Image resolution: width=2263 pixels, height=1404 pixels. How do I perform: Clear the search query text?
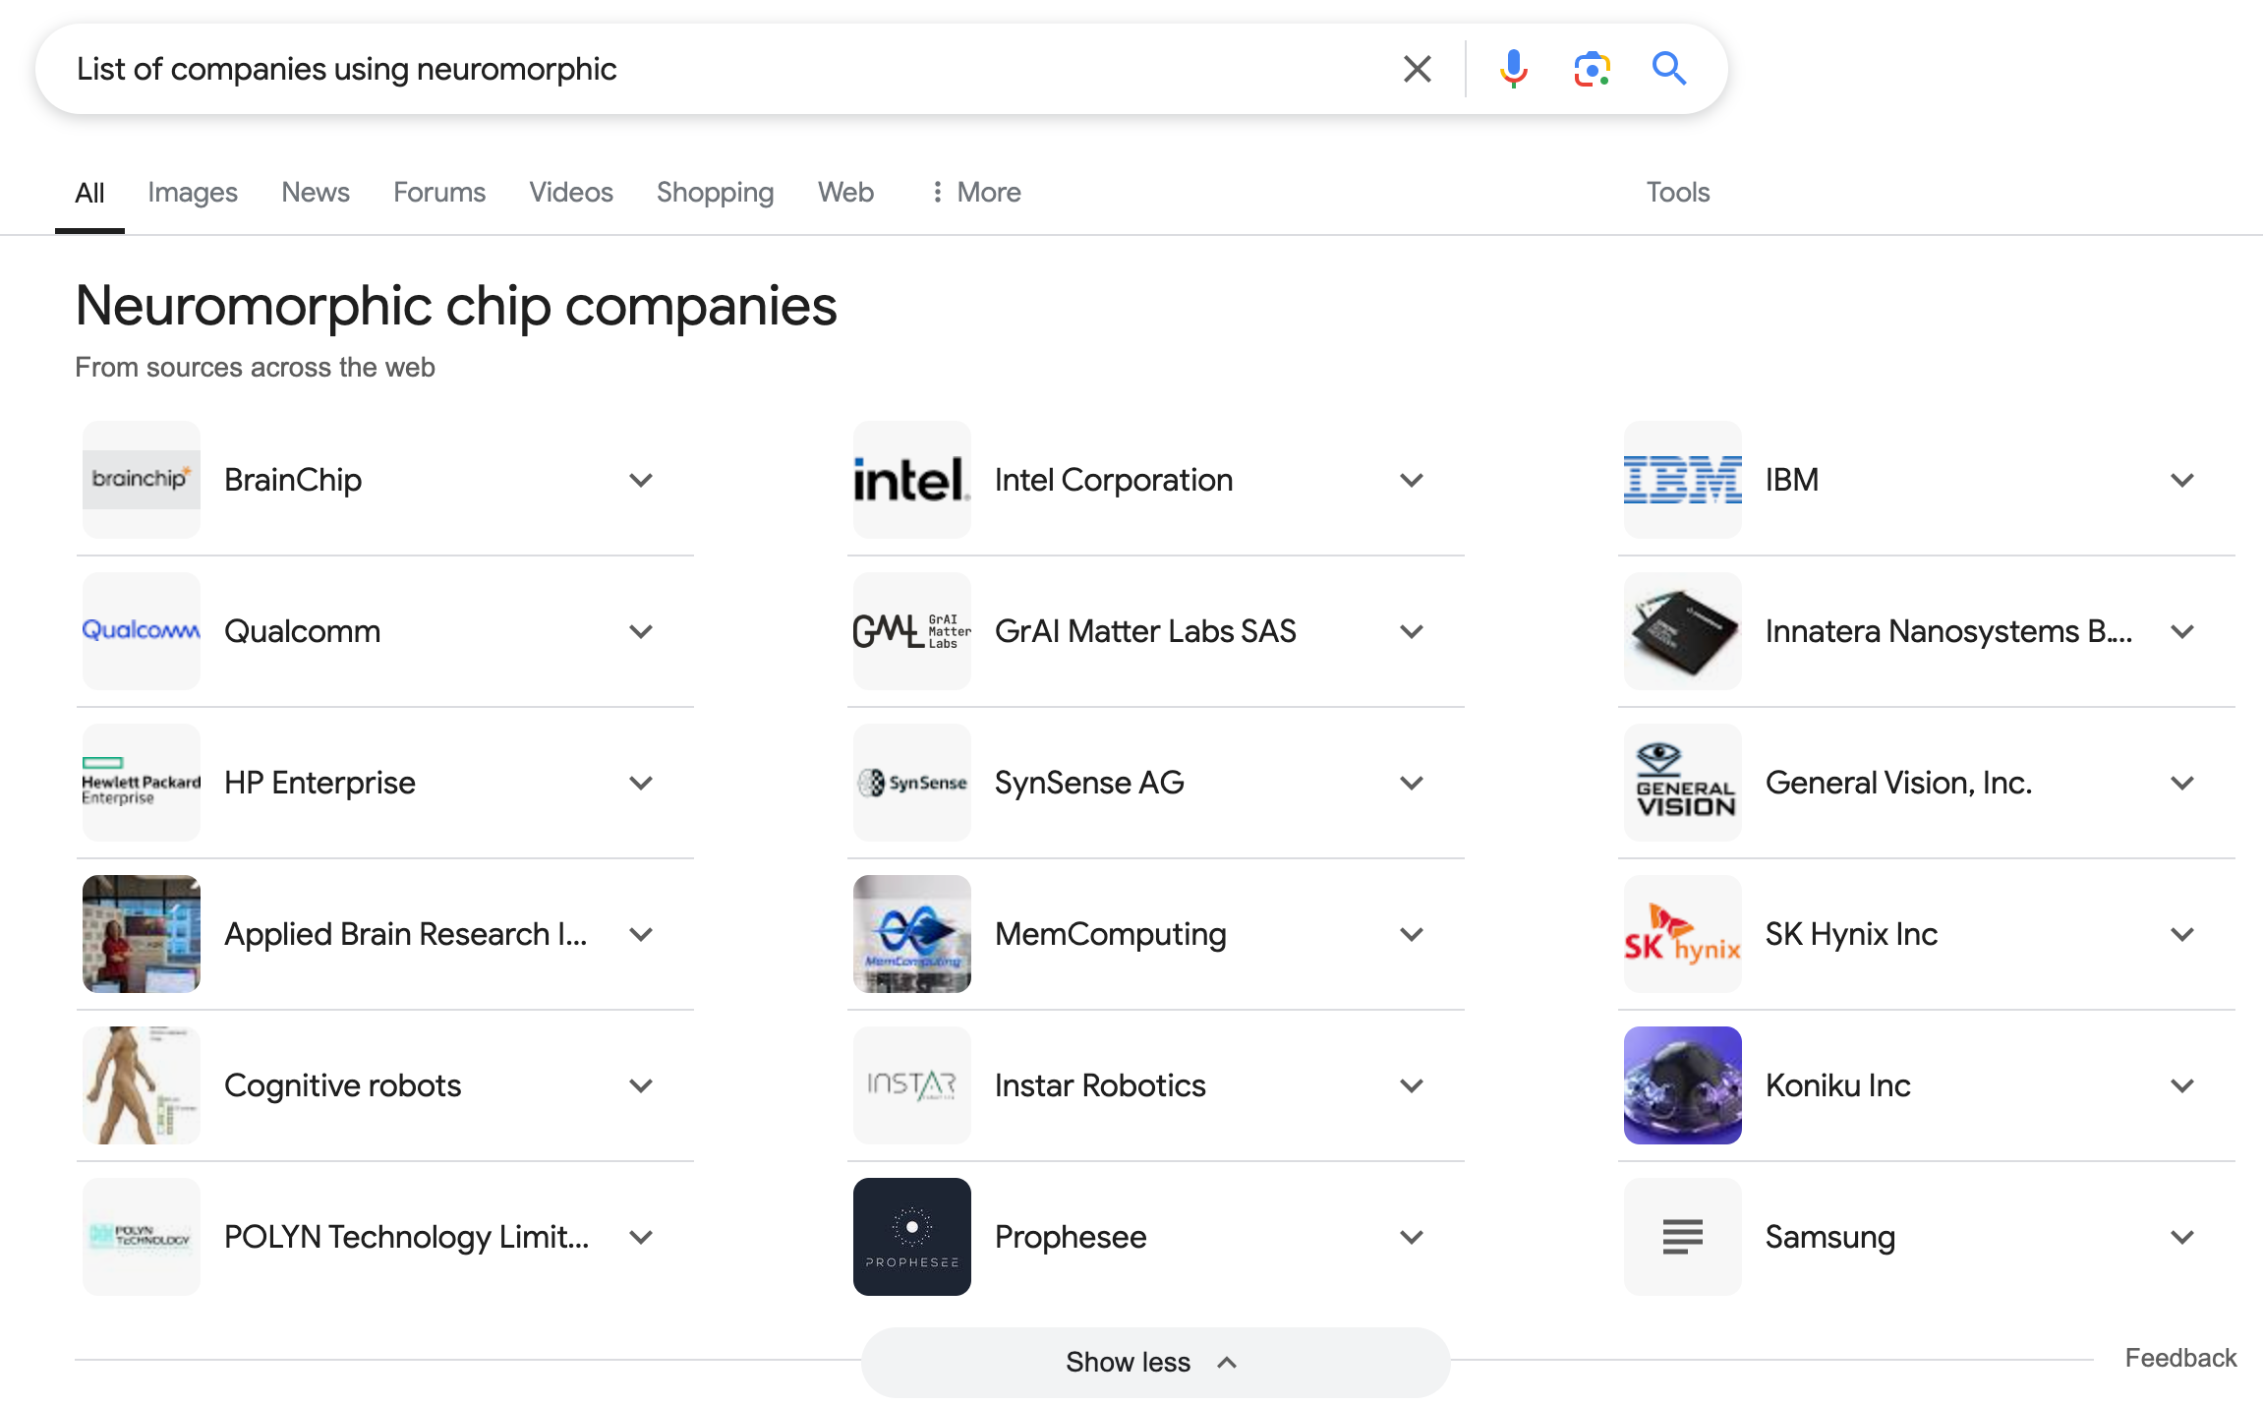pos(1417,69)
